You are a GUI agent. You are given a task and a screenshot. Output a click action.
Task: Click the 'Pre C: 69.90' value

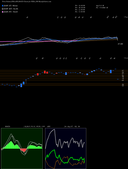pyautogui.click(x=80, y=12)
